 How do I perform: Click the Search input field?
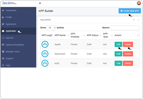point(125,28)
